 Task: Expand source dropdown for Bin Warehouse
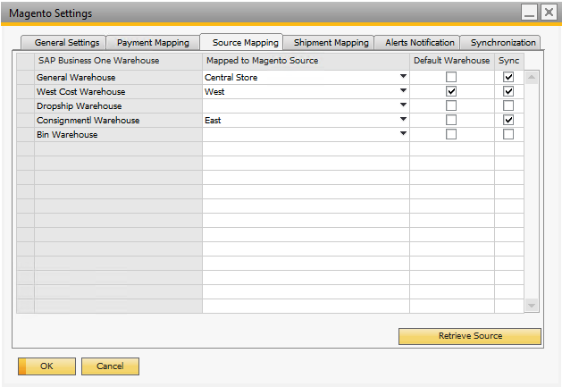403,134
